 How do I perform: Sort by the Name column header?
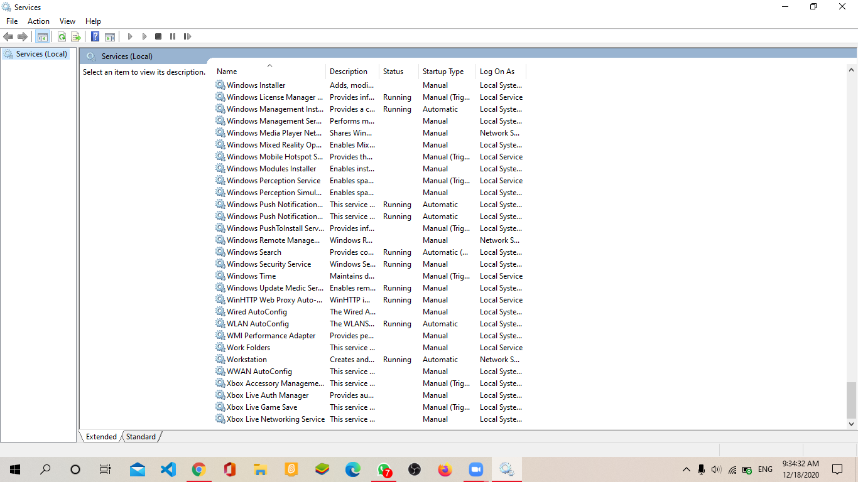point(270,72)
